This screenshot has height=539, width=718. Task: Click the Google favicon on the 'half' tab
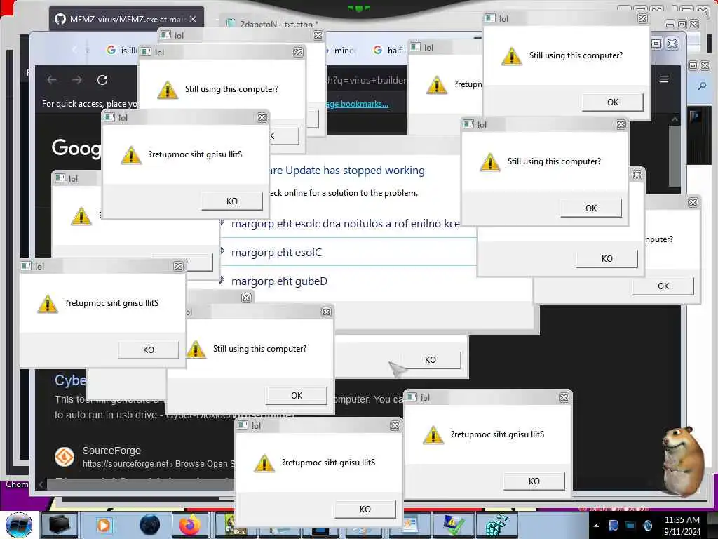[x=378, y=50]
